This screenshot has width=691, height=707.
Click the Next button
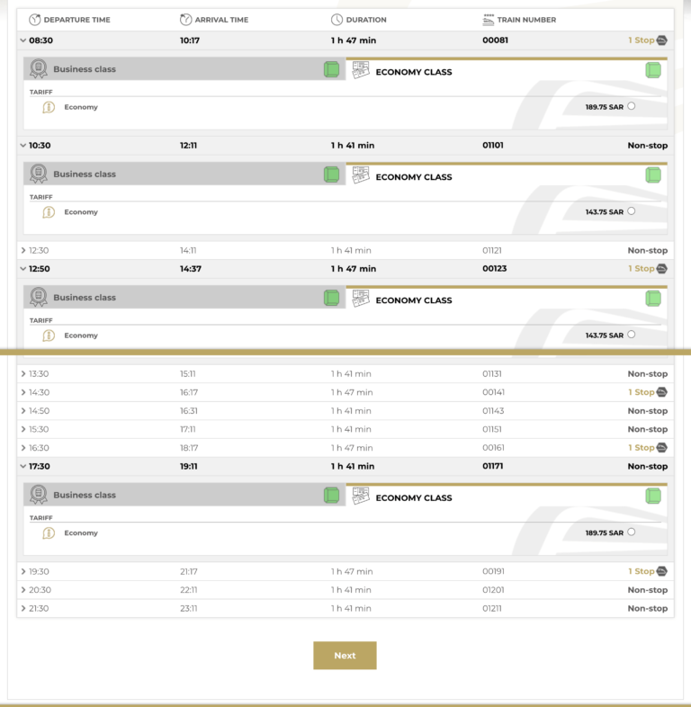click(x=345, y=656)
